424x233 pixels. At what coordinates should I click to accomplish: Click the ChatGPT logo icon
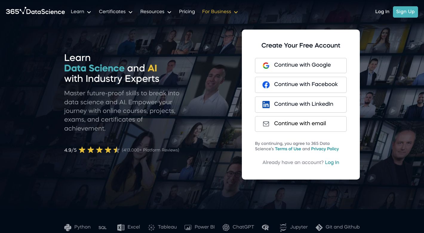[226, 228]
